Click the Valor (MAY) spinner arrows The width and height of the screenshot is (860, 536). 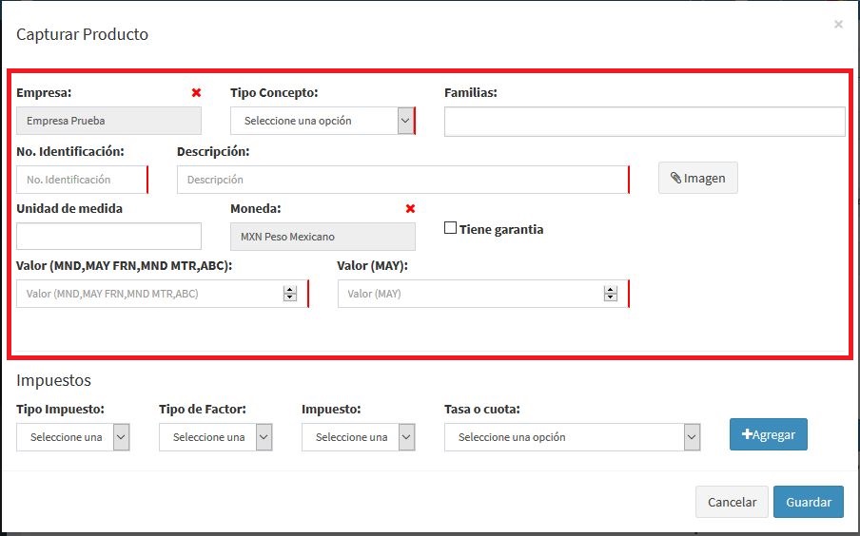(x=611, y=294)
